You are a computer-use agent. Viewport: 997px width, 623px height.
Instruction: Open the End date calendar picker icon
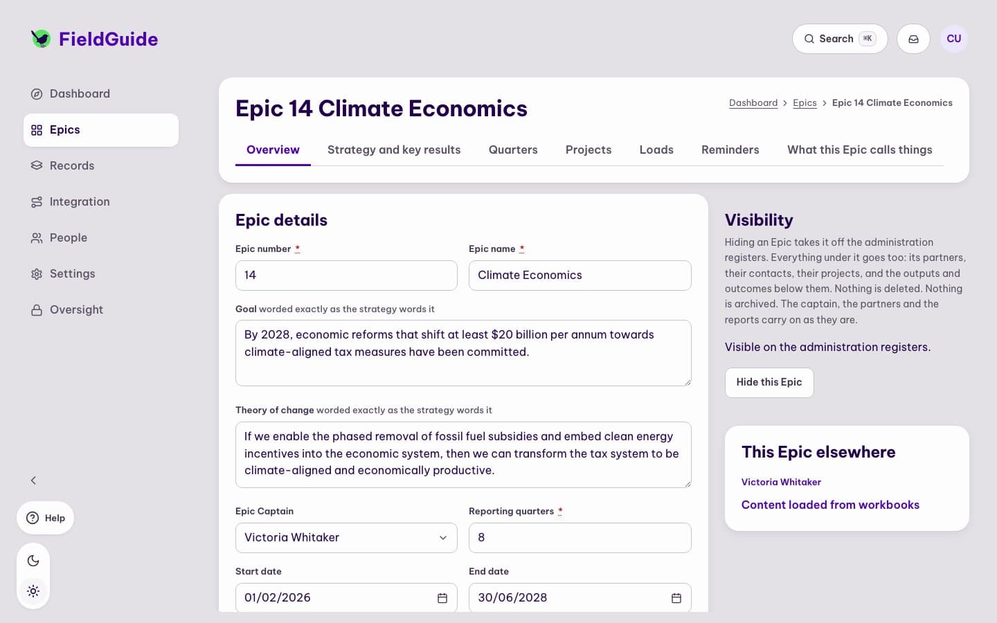(676, 598)
